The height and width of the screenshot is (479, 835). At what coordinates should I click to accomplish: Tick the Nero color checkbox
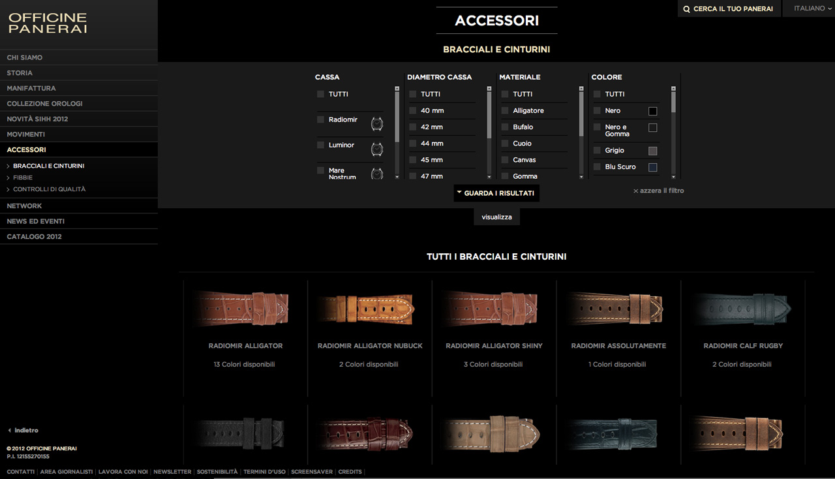(597, 110)
